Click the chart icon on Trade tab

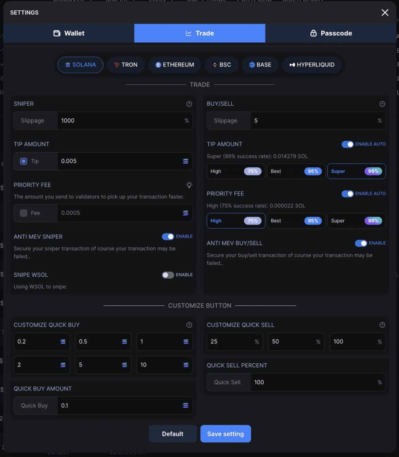coord(189,33)
